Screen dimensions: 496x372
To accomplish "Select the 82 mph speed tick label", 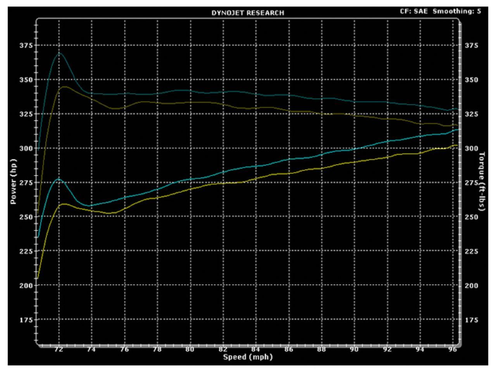I will coord(223,349).
